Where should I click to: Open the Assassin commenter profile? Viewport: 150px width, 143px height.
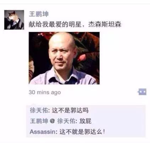click(x=43, y=132)
